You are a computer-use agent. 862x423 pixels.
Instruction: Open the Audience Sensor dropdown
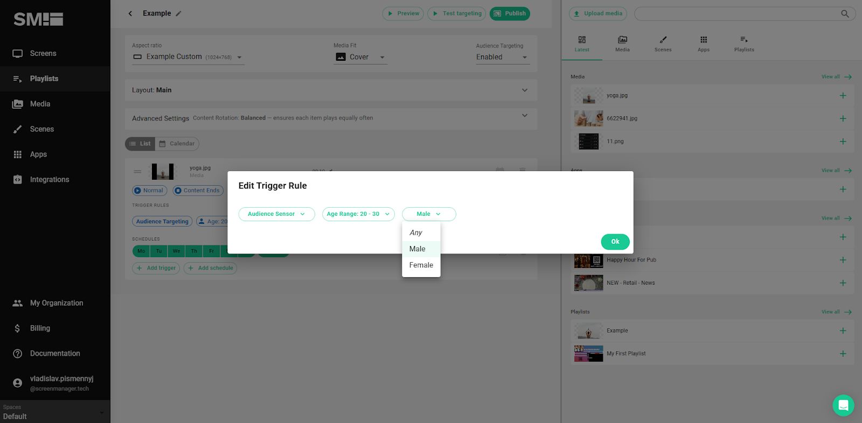point(276,214)
